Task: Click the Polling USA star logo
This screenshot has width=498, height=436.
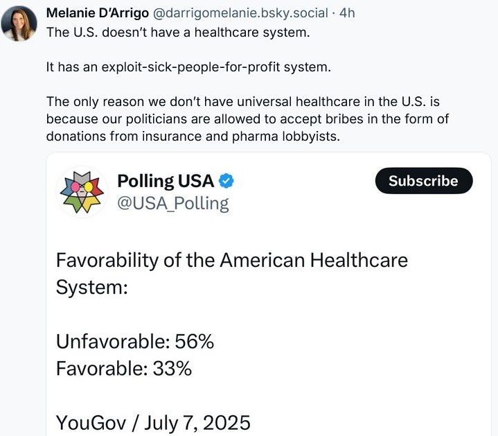Action: [81, 192]
